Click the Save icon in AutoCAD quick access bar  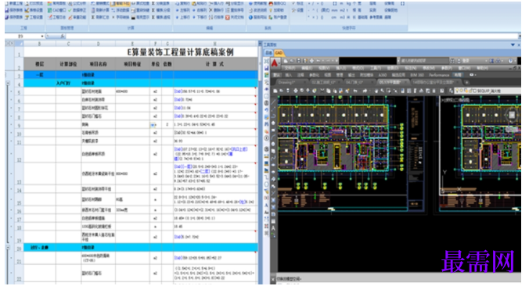(x=299, y=61)
